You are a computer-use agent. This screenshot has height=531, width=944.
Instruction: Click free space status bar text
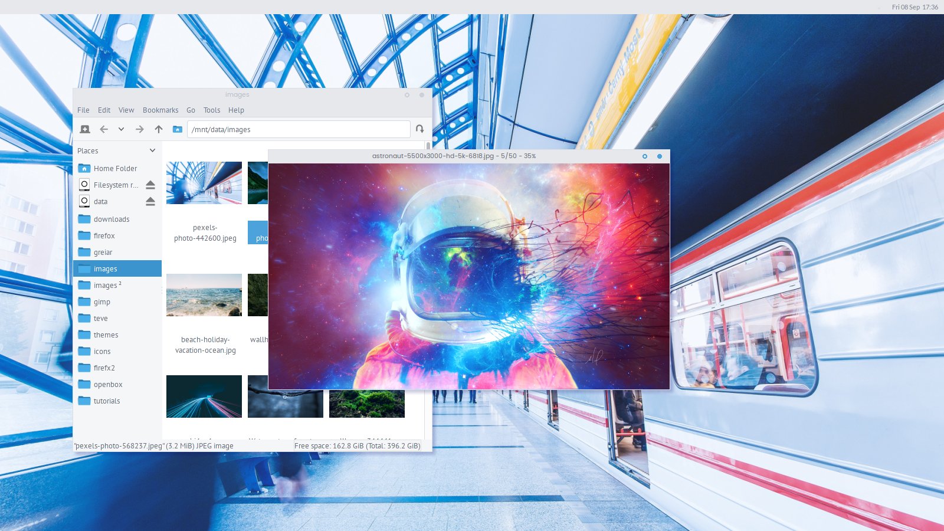point(358,446)
